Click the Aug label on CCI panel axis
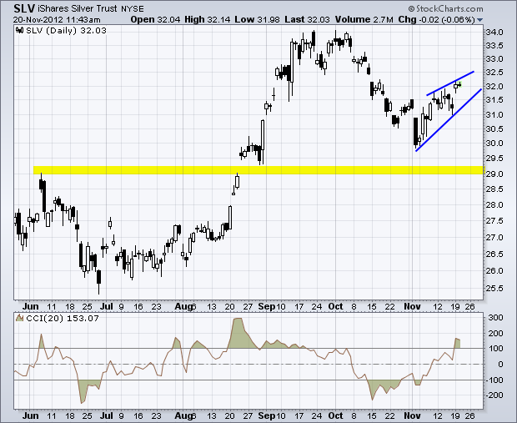The width and height of the screenshot is (517, 423). pos(183,415)
